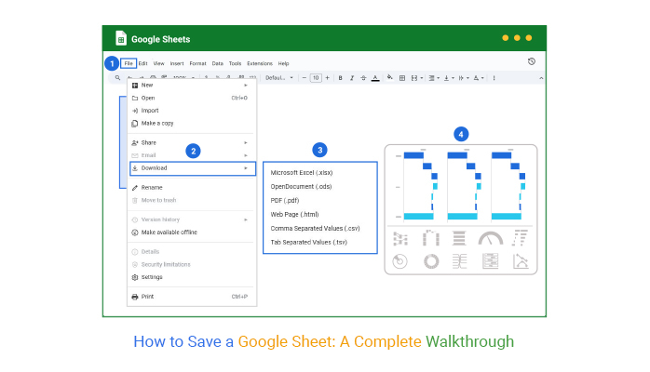The height and width of the screenshot is (372, 650).
Task: Click the search magnifier in the toolbar
Action: 117,78
